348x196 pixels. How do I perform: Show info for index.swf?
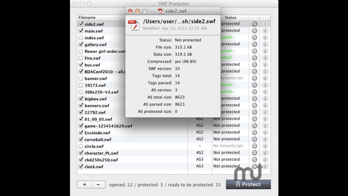[265, 38]
